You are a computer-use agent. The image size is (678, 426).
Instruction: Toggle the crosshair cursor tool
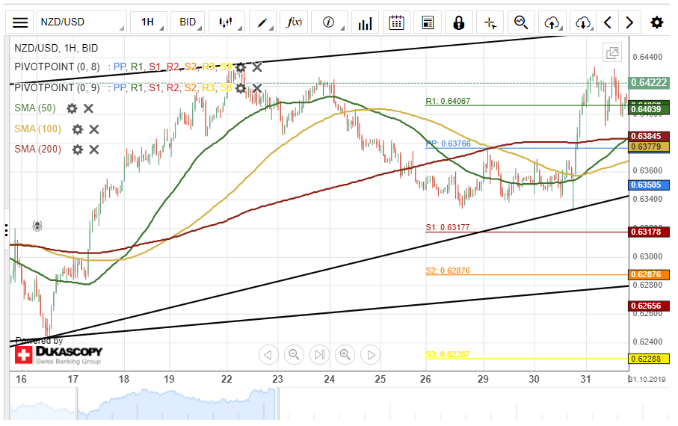[490, 22]
